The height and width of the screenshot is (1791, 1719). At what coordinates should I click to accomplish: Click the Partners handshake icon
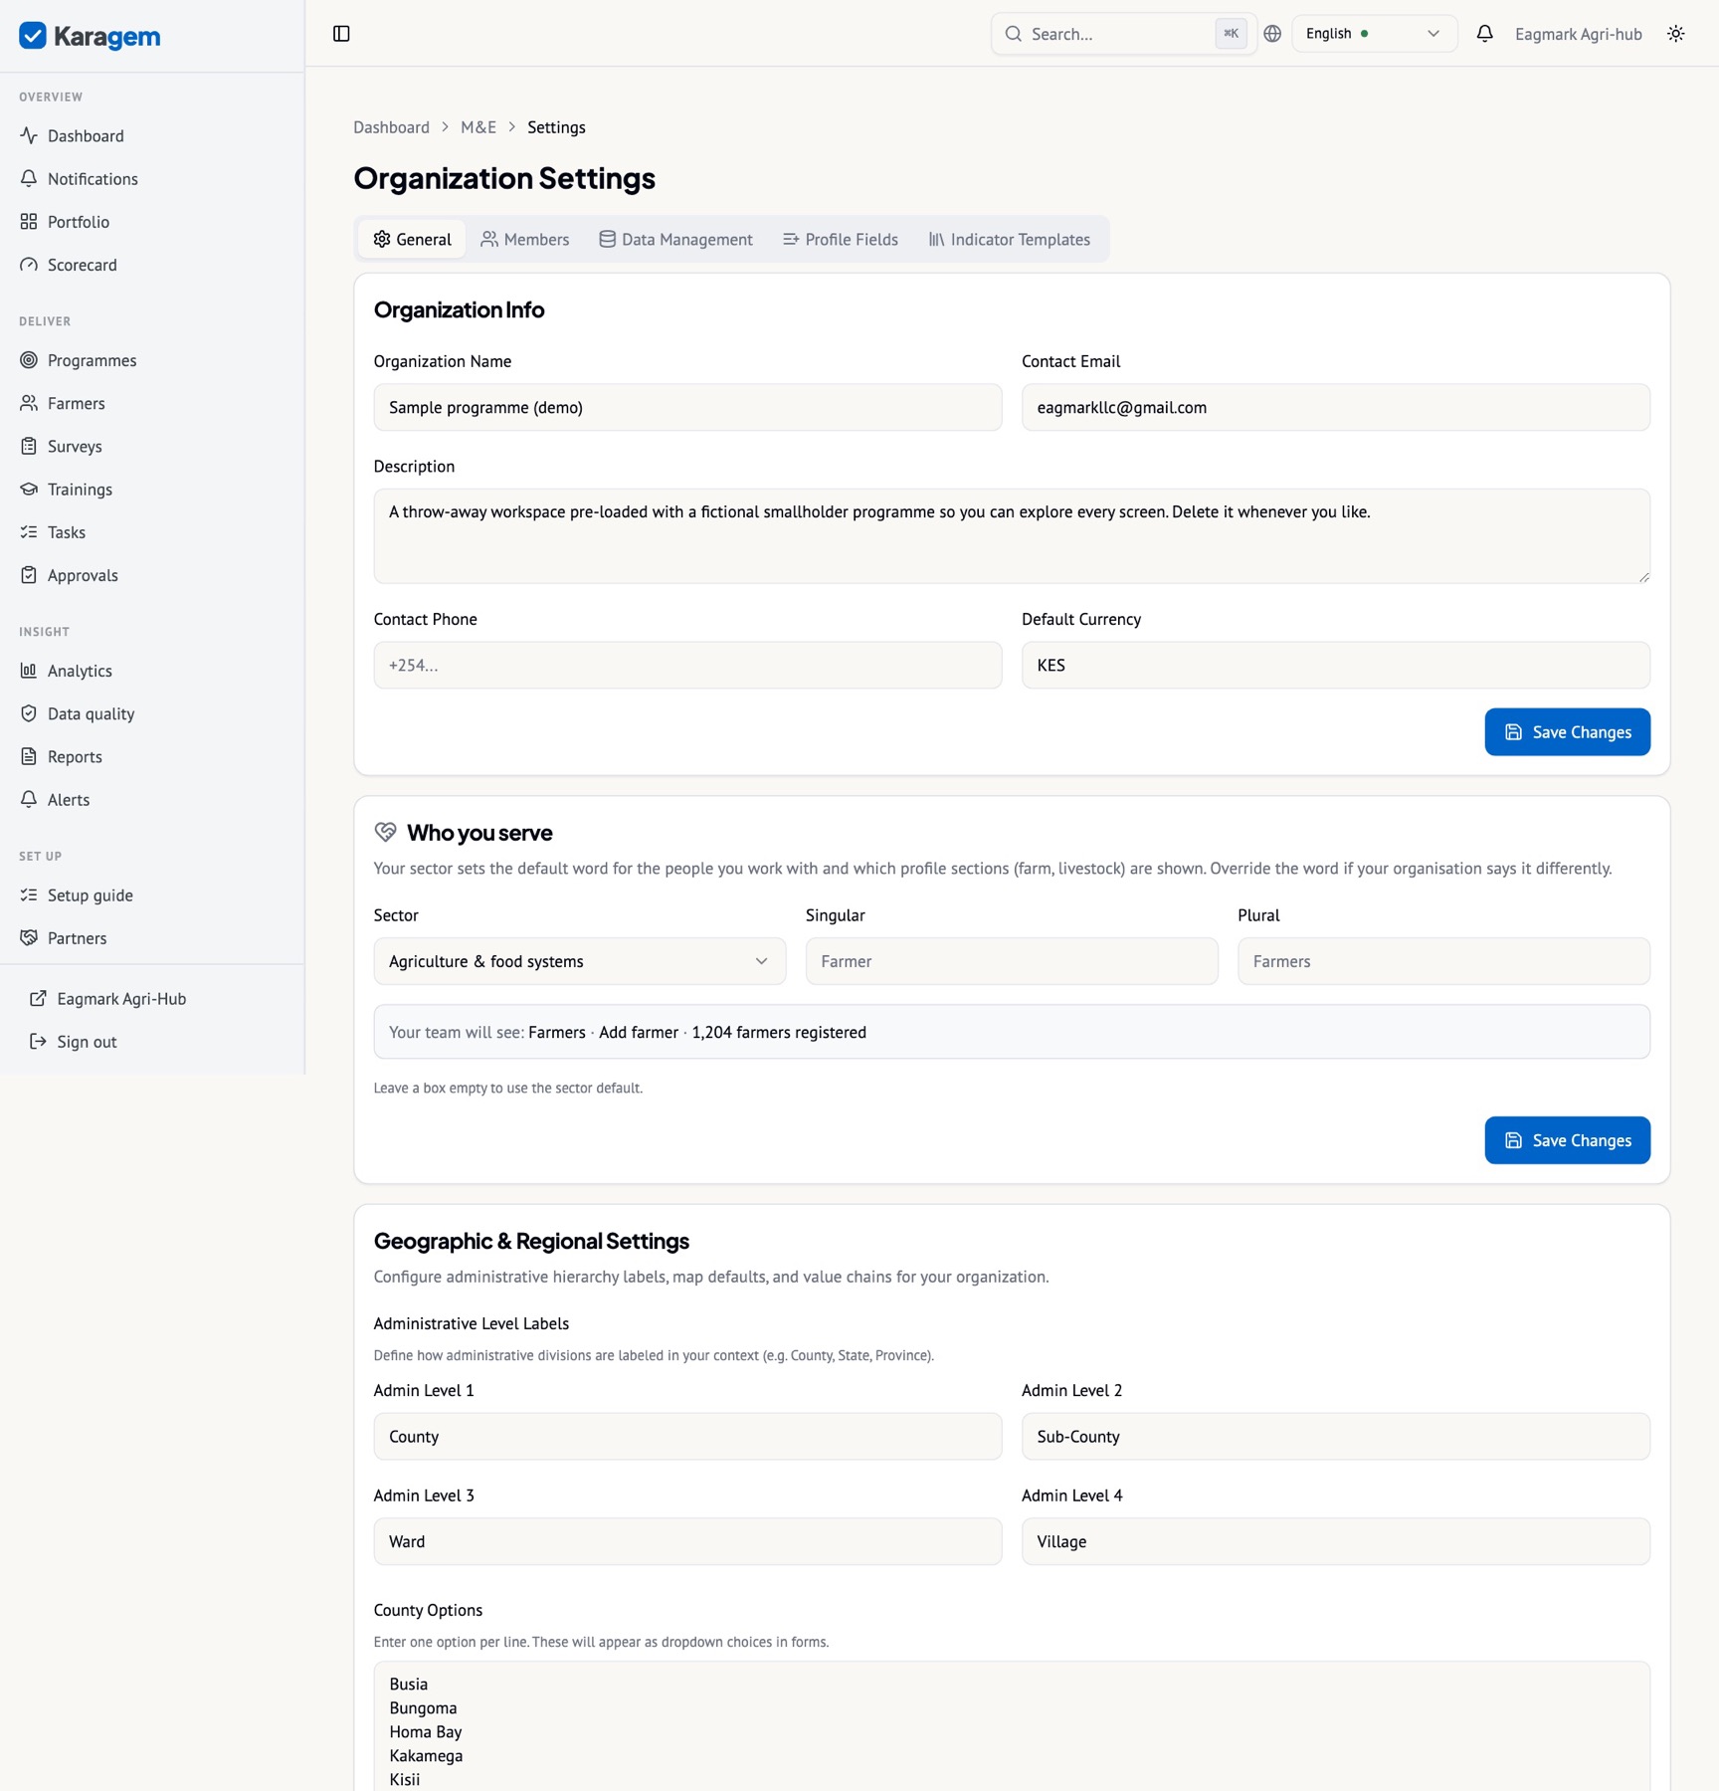pos(29,937)
